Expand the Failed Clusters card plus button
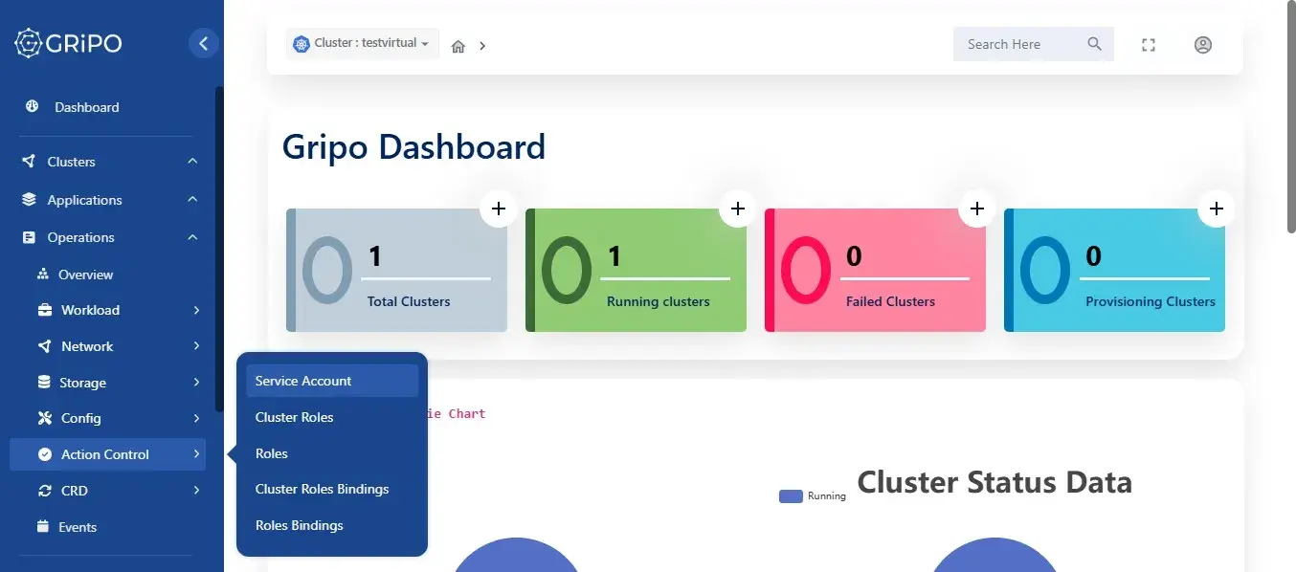Screen dimensions: 1296x572 point(977,209)
